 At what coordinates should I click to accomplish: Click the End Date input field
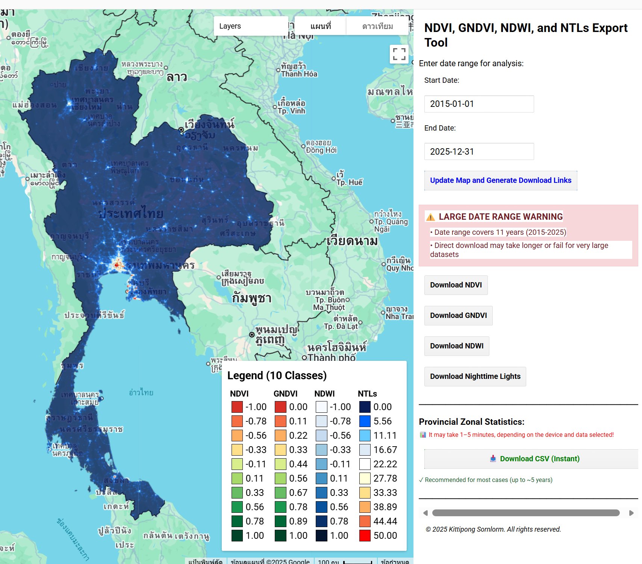(x=479, y=151)
